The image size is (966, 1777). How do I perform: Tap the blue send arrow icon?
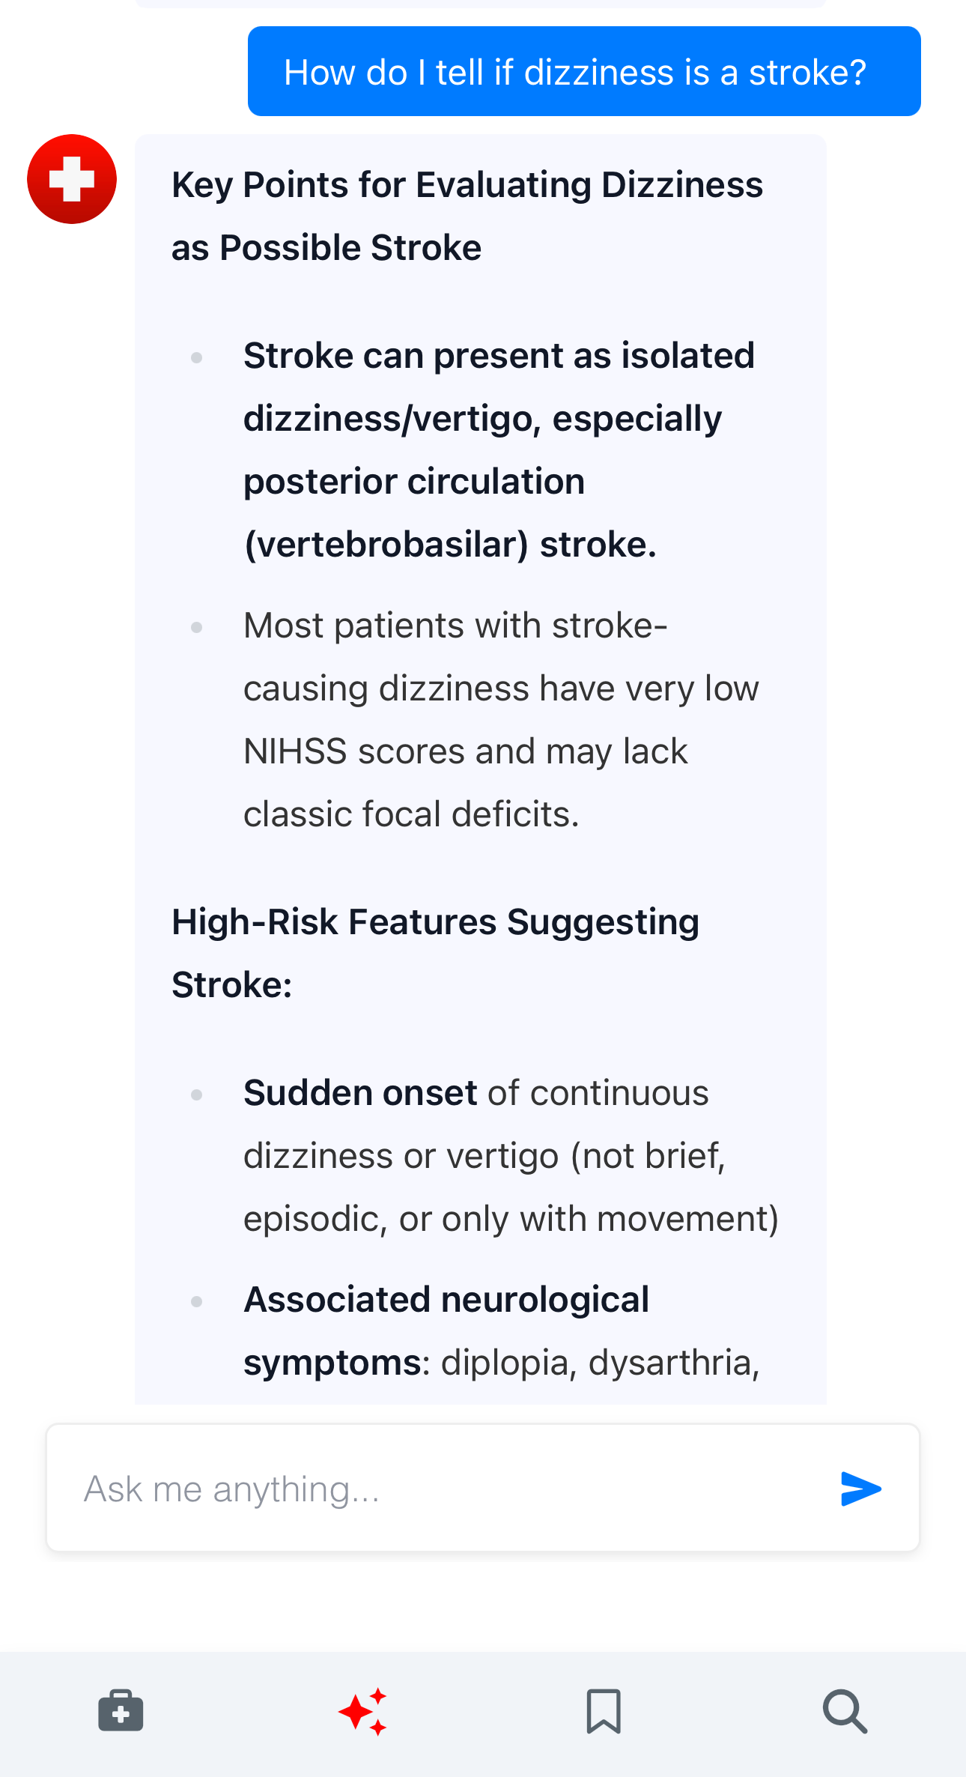coord(860,1489)
